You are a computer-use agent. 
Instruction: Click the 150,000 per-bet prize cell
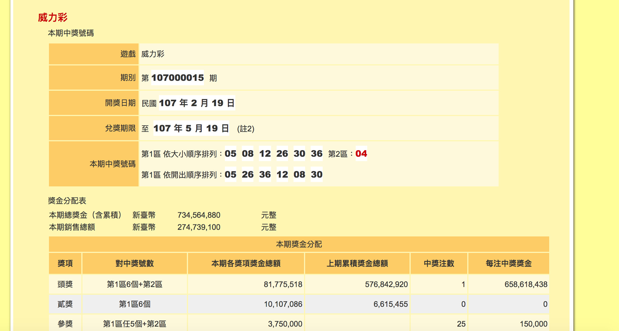(509, 323)
